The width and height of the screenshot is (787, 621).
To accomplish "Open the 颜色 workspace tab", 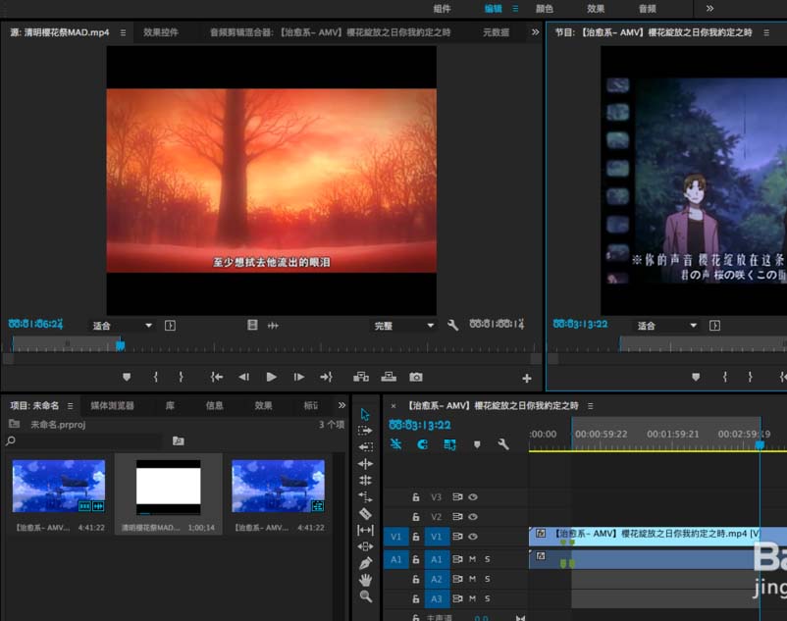I will [545, 9].
